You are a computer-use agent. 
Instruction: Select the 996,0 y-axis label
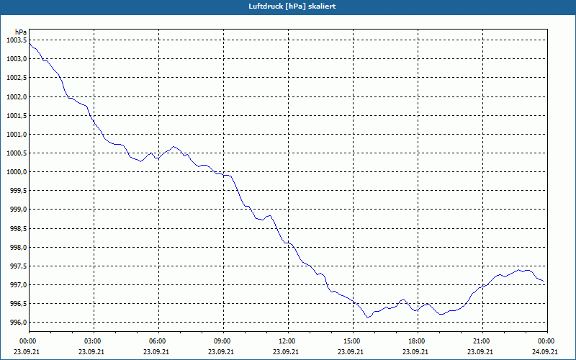click(19, 322)
